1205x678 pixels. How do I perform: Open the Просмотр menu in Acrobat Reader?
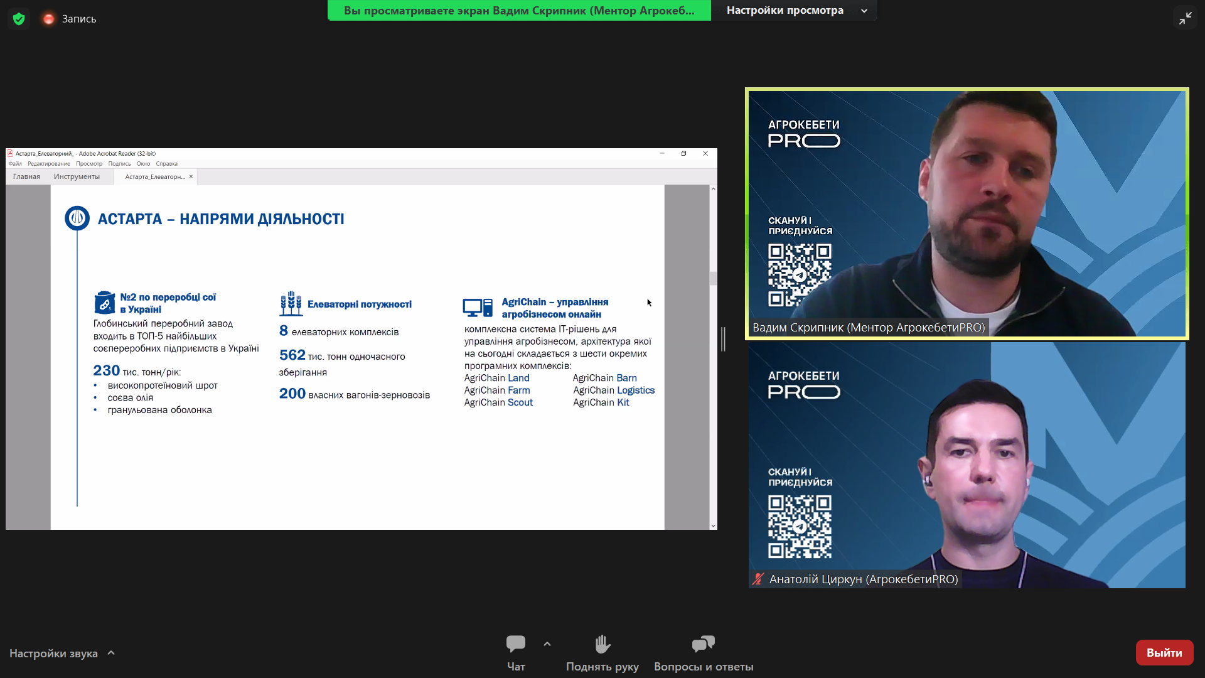coord(89,164)
